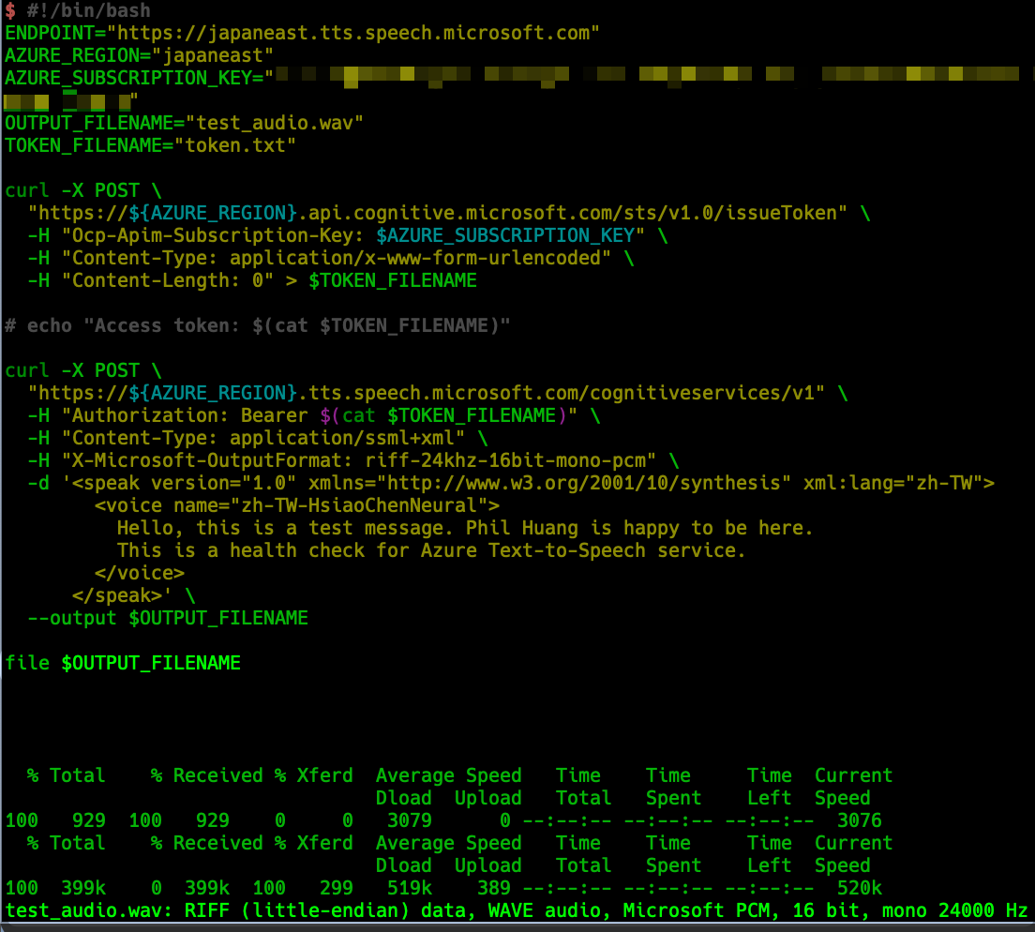Click the 520k current speed value
This screenshot has height=932, width=1035.
click(860, 888)
